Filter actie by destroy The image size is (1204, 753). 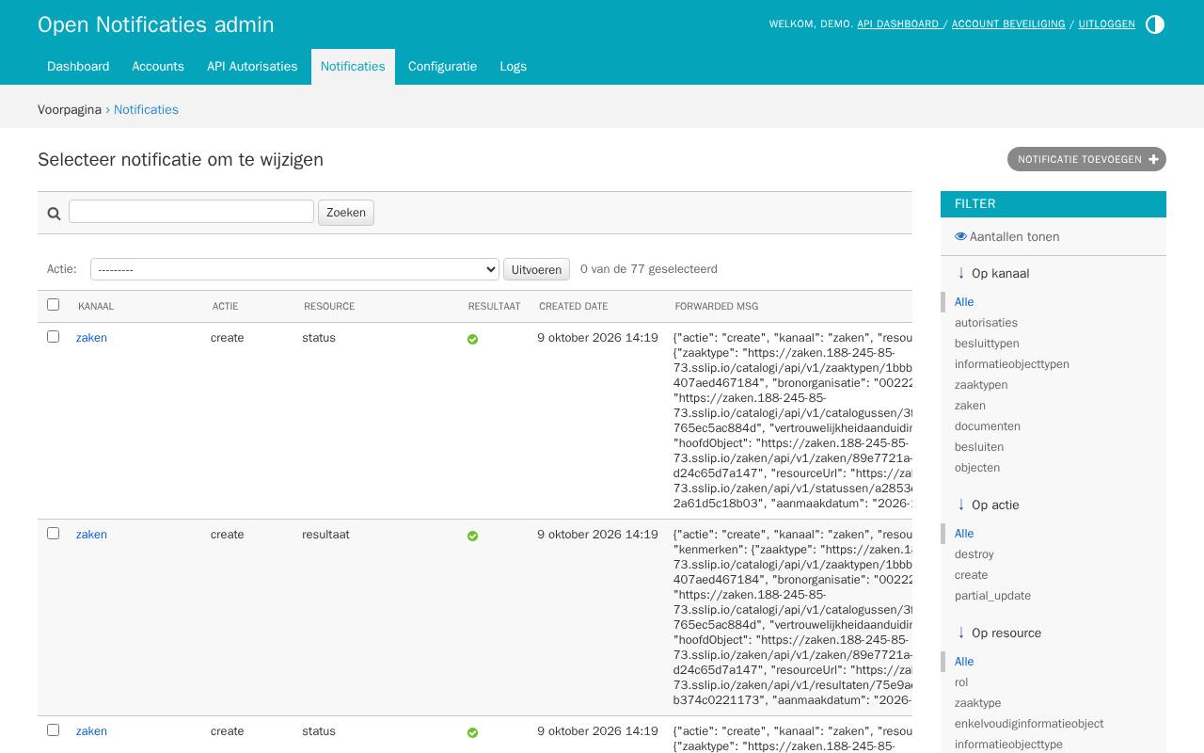tap(974, 554)
